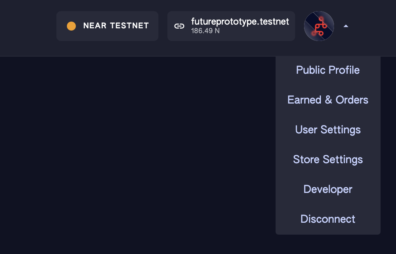
Task: Open User Settings menu entry
Action: pyautogui.click(x=328, y=130)
